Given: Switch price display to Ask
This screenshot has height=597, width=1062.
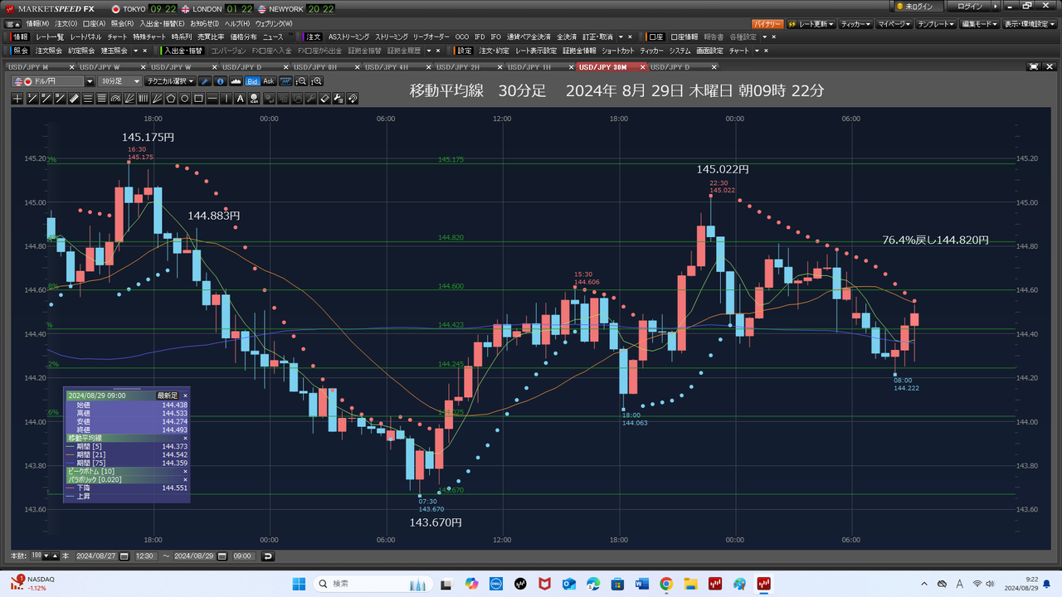Looking at the screenshot, I should pos(269,81).
